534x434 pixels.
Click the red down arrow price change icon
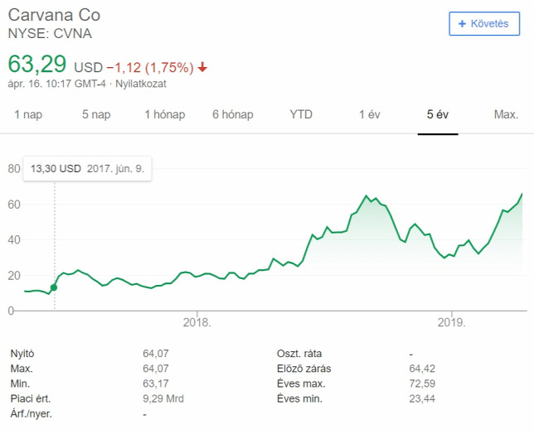tap(202, 67)
